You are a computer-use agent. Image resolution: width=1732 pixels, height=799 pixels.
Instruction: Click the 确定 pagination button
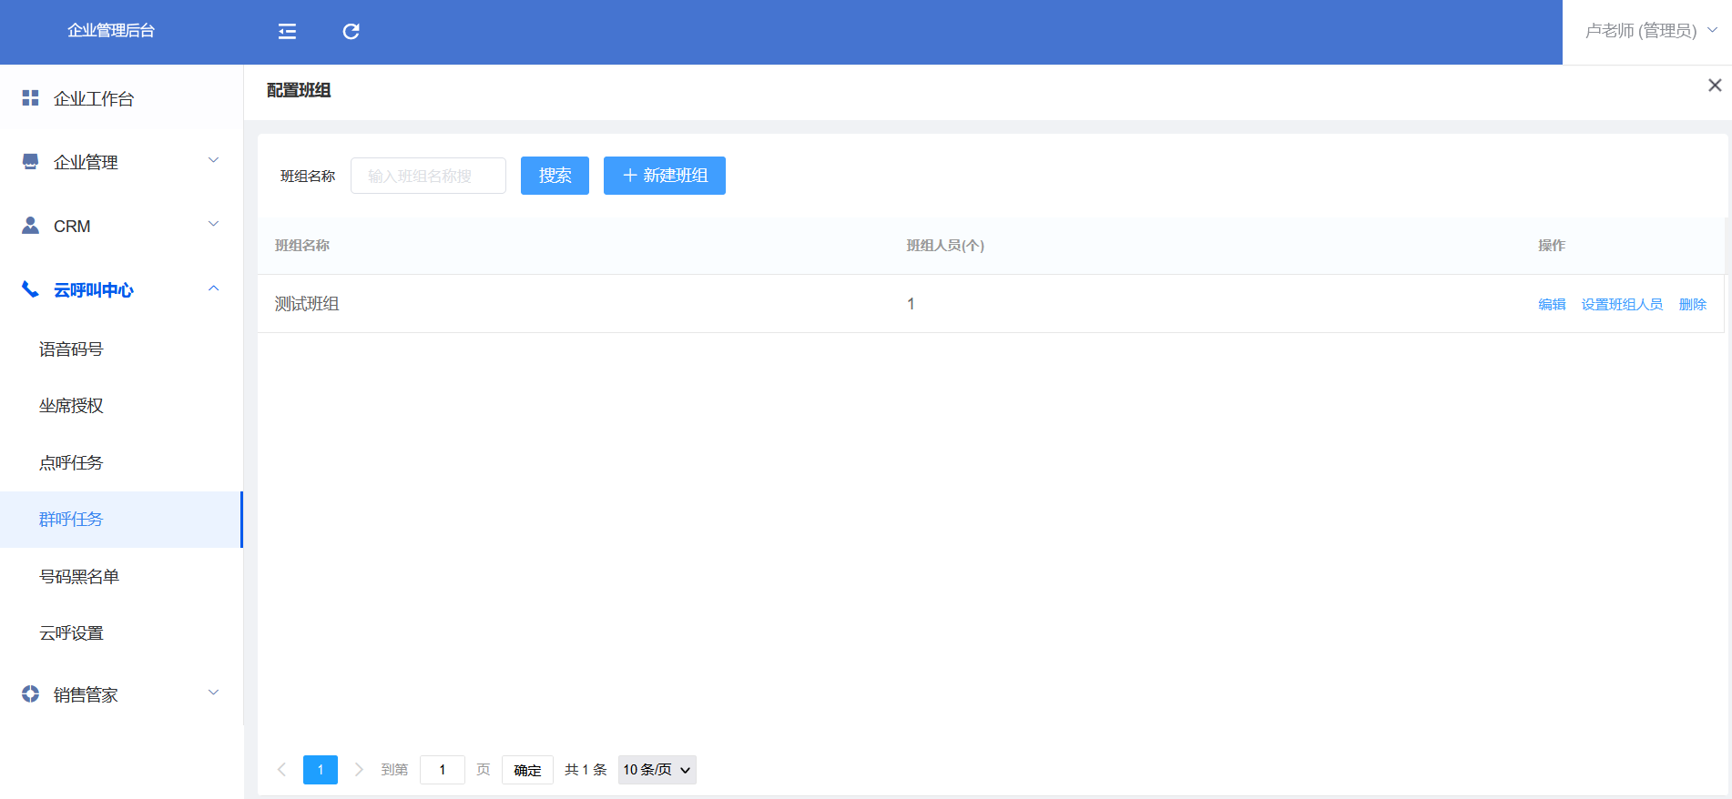point(527,770)
